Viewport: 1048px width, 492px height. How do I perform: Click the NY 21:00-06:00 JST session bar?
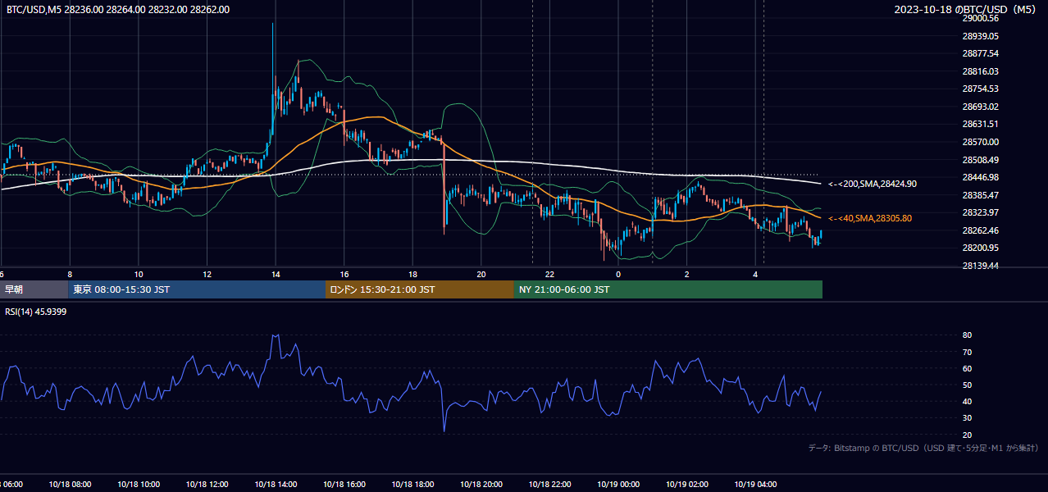tap(668, 289)
